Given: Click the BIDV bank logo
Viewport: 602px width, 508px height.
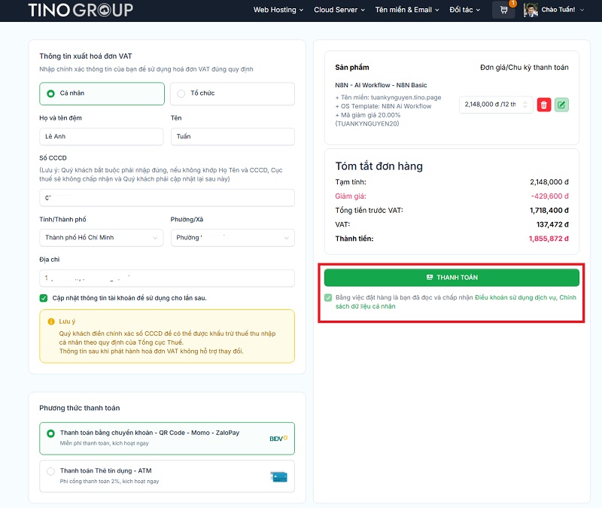Looking at the screenshot, I should pos(278,437).
